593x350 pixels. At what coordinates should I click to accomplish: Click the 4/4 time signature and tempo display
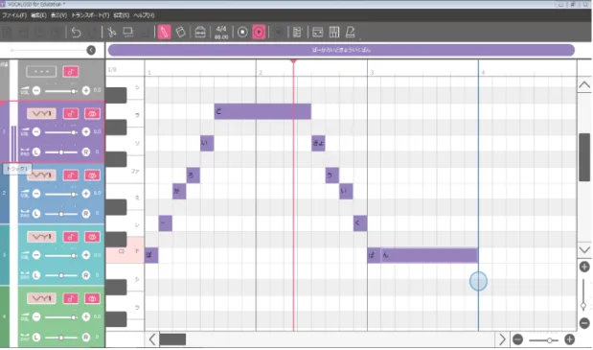[221, 33]
